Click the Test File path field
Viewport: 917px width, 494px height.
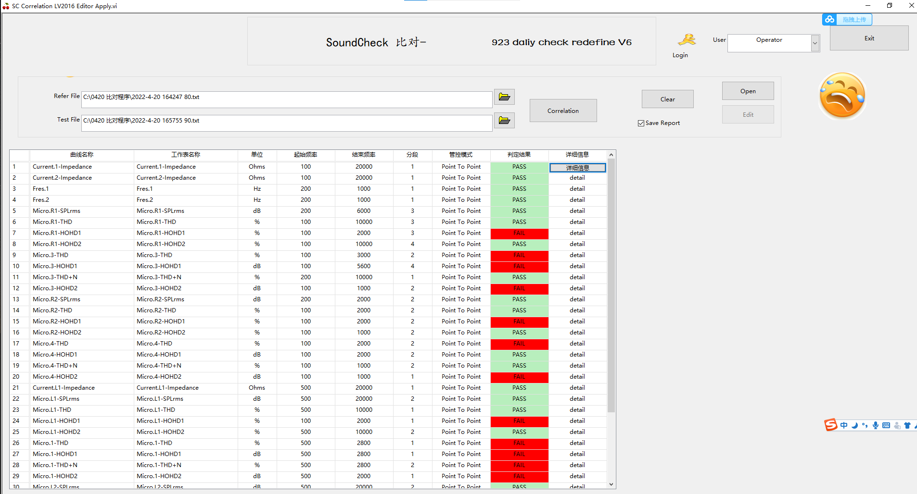[x=287, y=123]
